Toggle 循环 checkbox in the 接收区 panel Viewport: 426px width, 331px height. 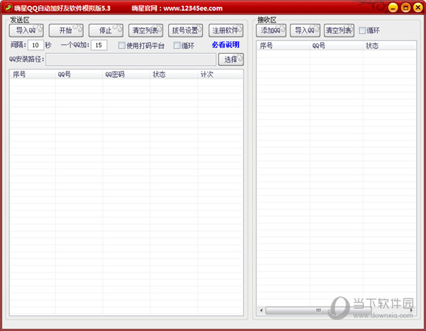point(363,30)
